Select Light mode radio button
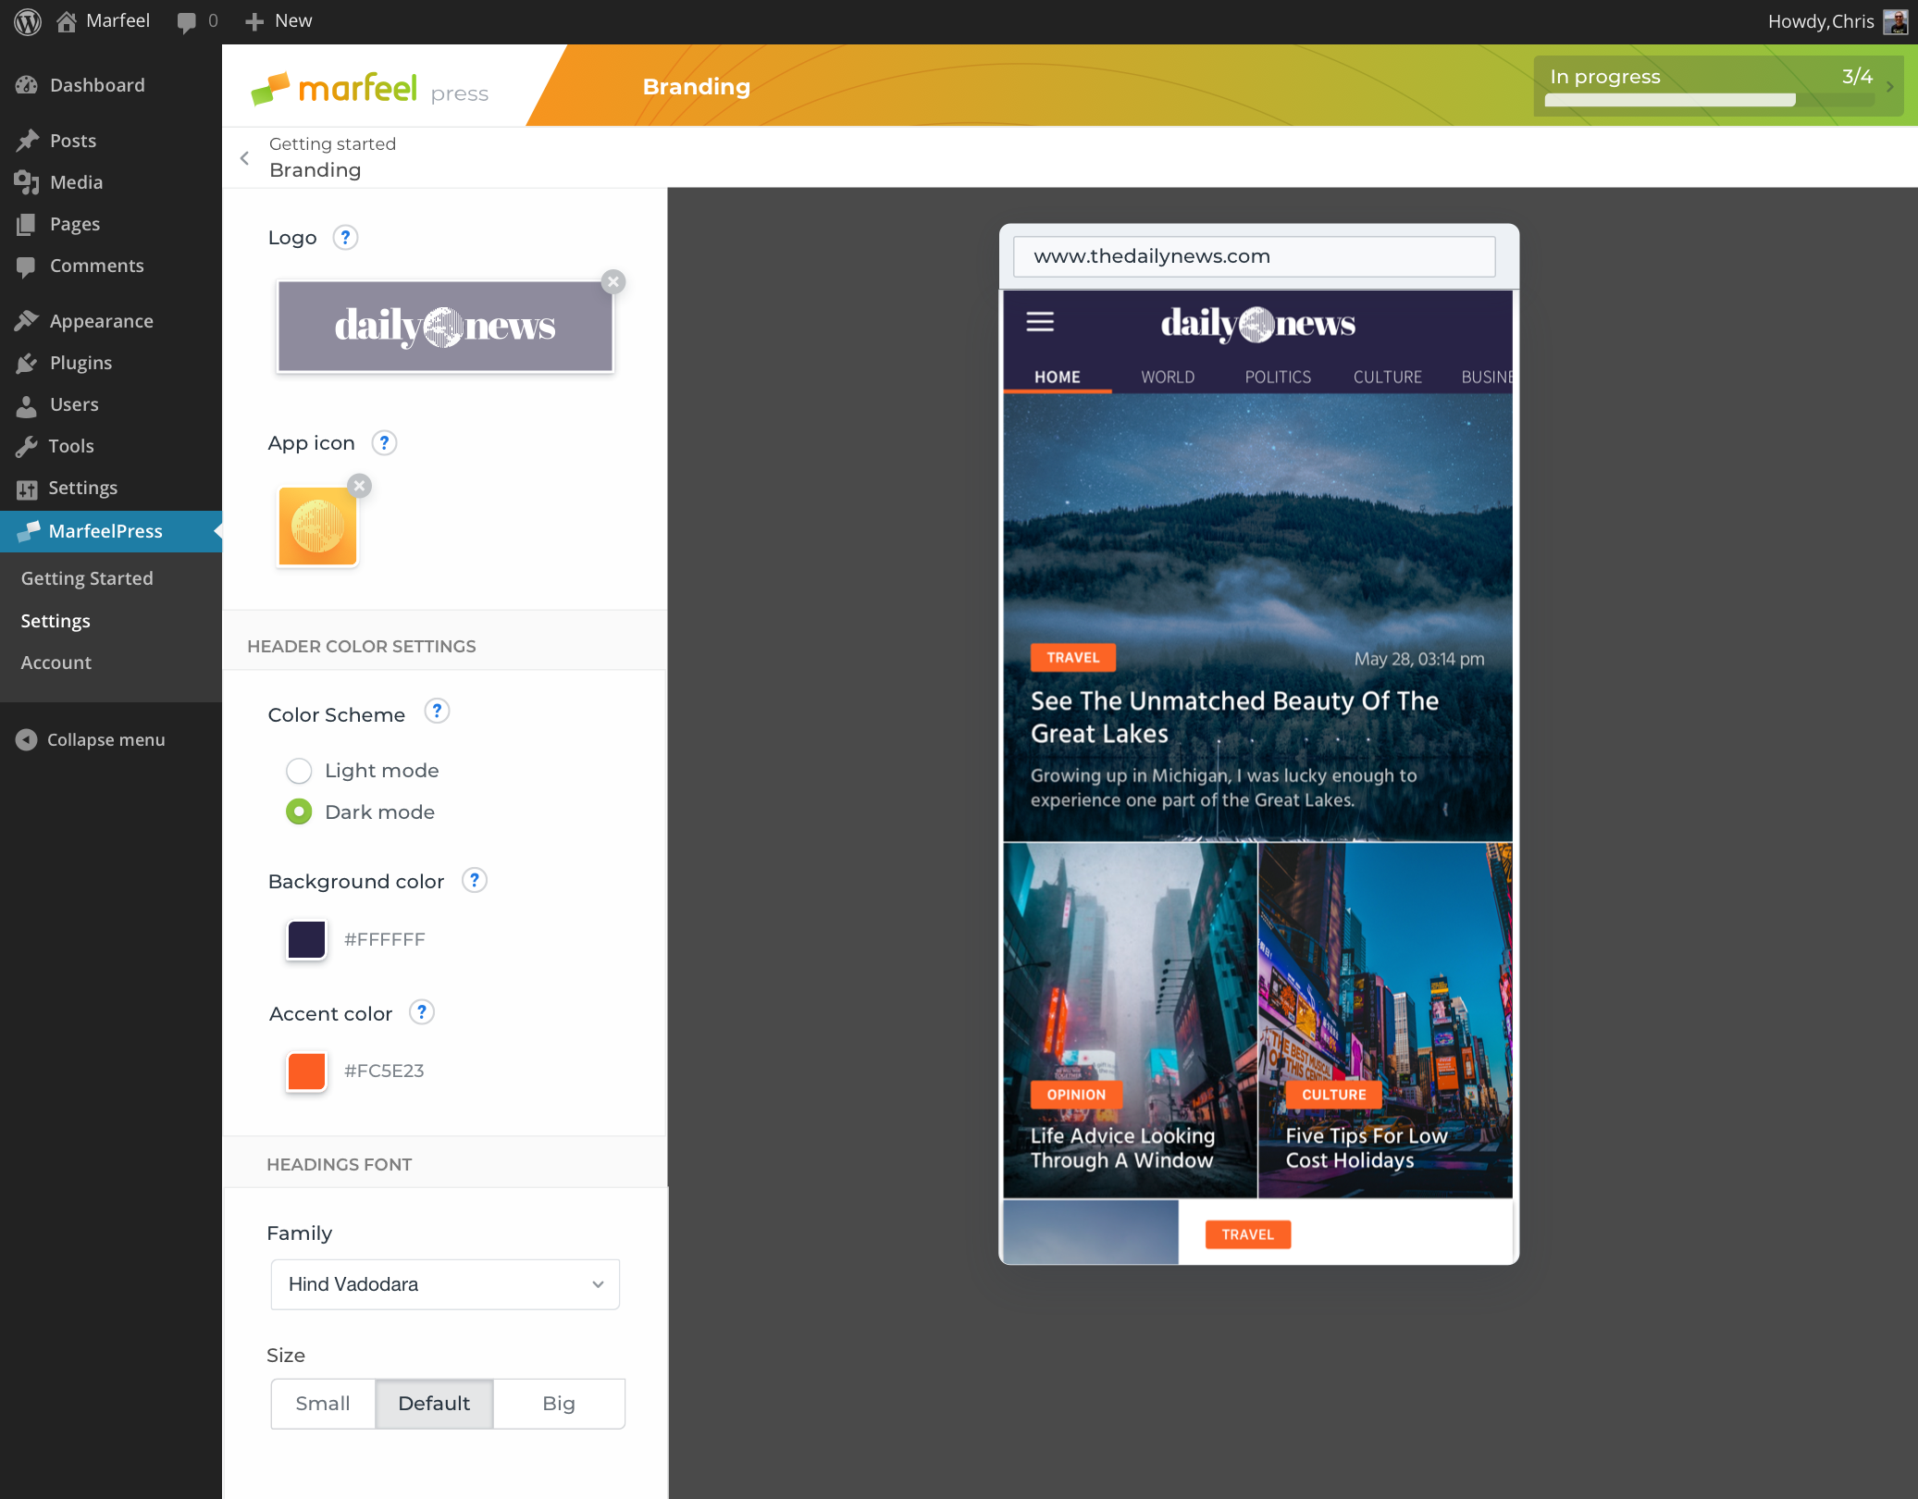 tap(299, 771)
